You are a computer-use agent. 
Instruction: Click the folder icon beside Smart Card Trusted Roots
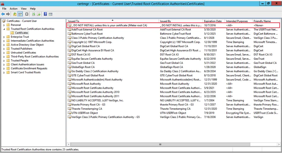(8, 72)
